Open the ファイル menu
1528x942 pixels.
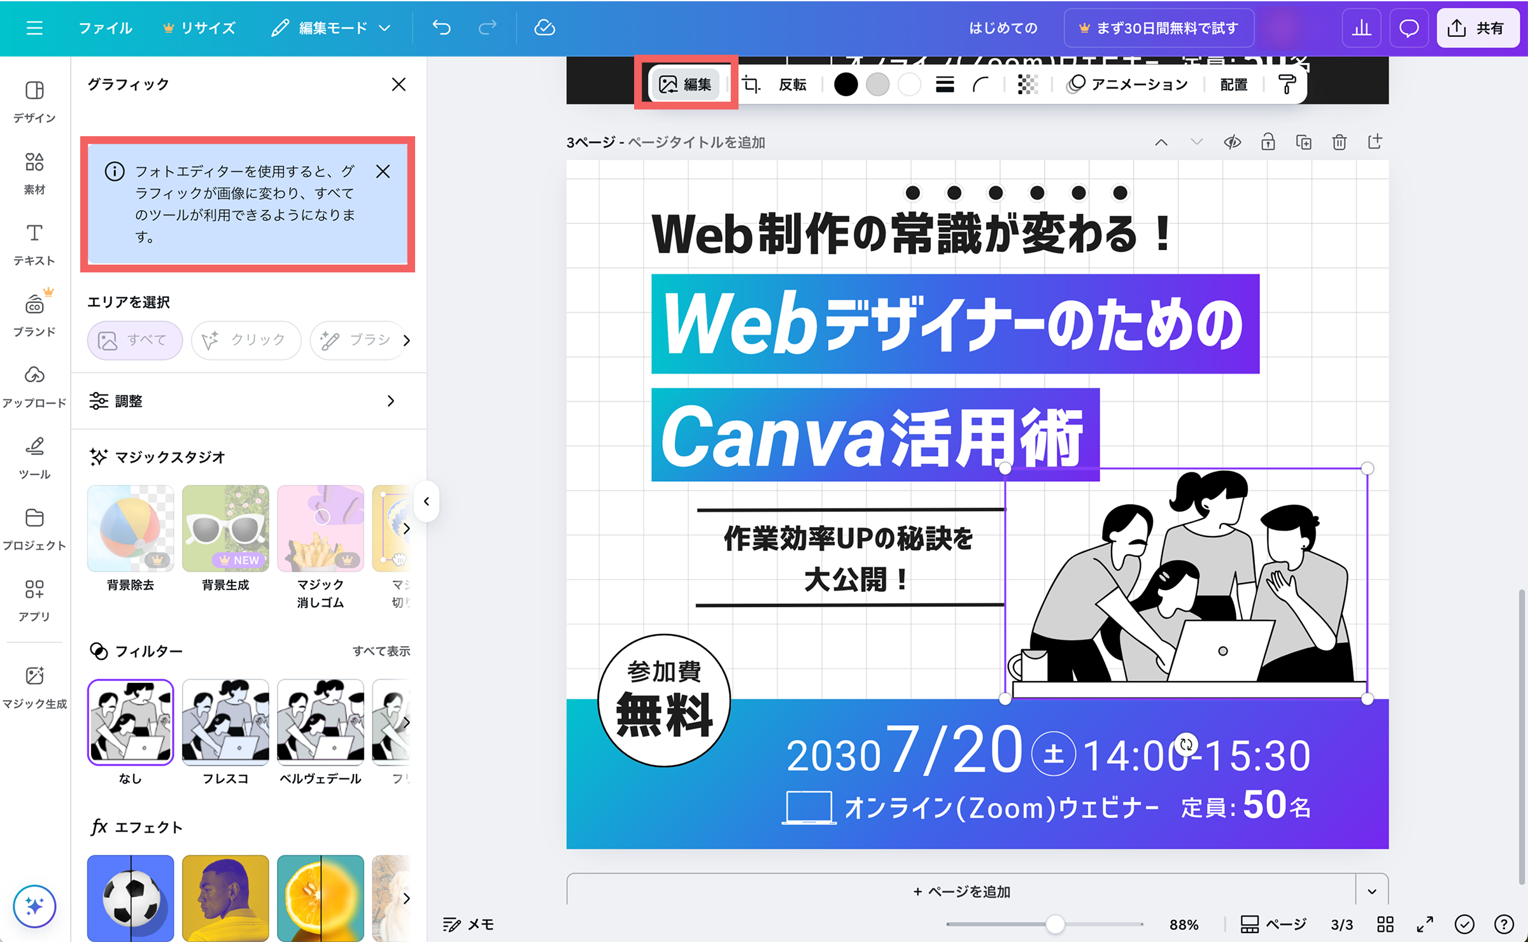[105, 28]
